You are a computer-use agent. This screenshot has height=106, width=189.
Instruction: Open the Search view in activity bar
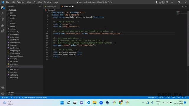click(x=3, y=13)
